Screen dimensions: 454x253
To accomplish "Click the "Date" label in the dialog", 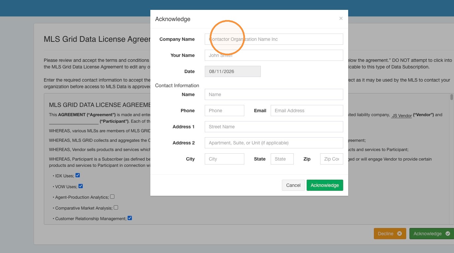I will coord(190,71).
